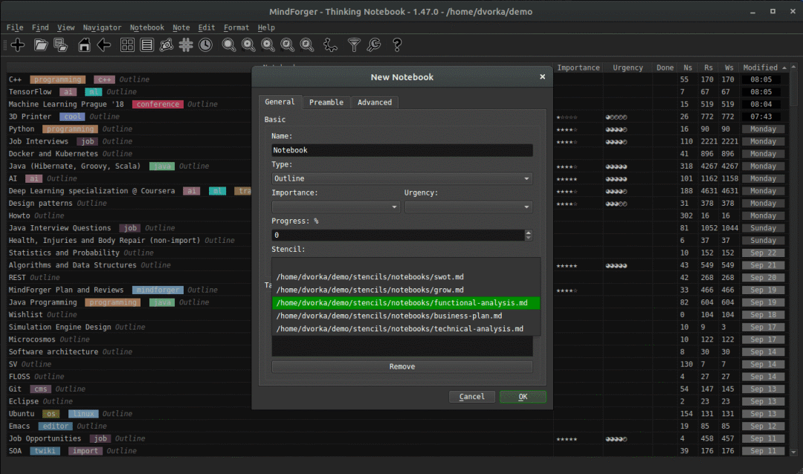This screenshot has width=803, height=474.
Task: Open the Importance dropdown
Action: (x=336, y=207)
